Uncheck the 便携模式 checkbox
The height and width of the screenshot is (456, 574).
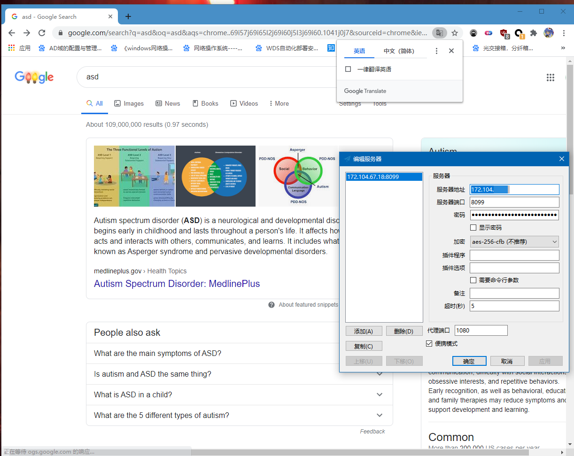coord(429,343)
